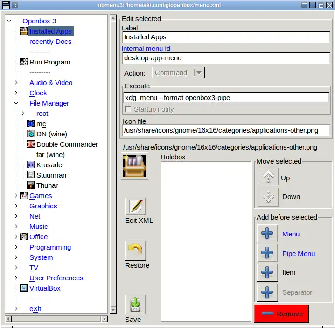Expand the Clock menu
Viewport: 335px width, 328px height.
click(x=16, y=93)
